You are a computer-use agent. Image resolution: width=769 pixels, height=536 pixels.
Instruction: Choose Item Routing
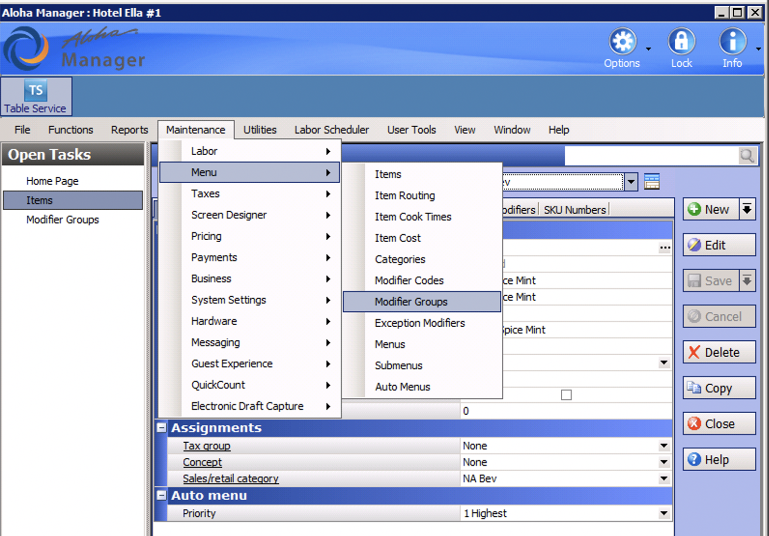pos(422,196)
